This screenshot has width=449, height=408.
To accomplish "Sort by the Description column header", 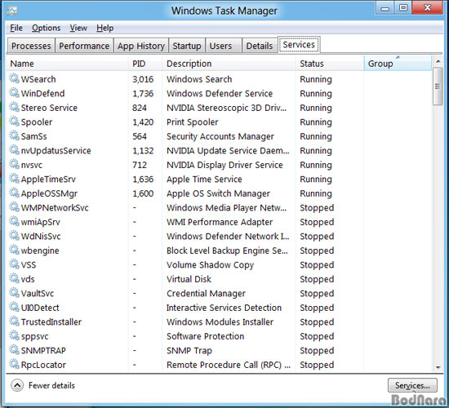I will click(229, 64).
